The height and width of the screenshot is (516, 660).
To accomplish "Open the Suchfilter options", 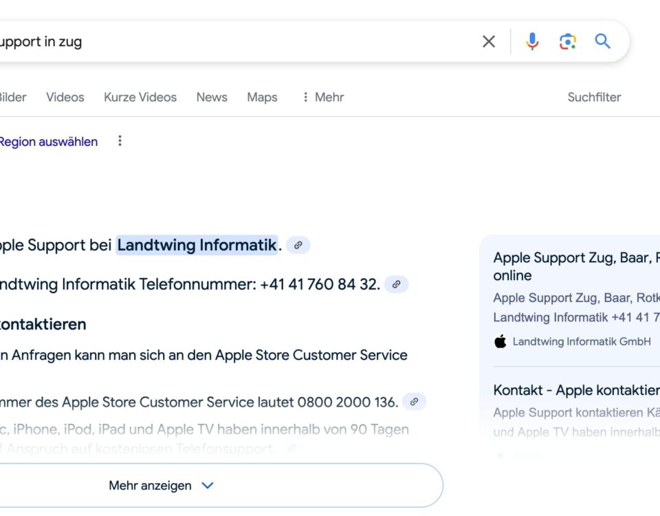I will [x=594, y=97].
